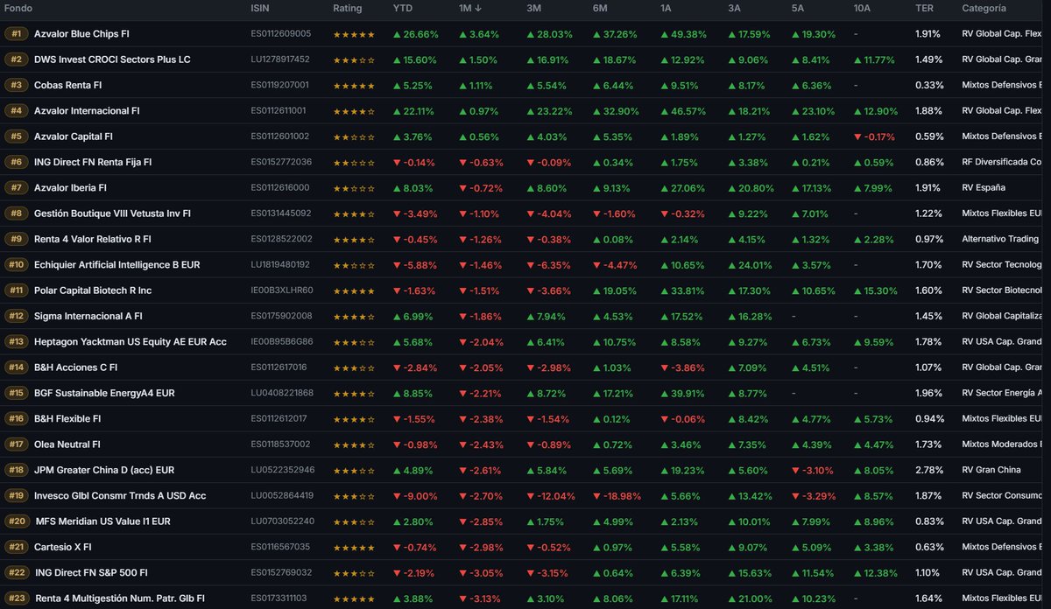This screenshot has width=1051, height=609.
Task: Sort table by the 3M column header
Action: tap(533, 8)
